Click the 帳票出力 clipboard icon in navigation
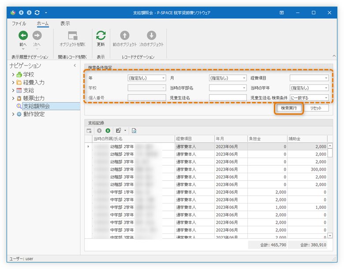344x269 pixels. (19, 98)
